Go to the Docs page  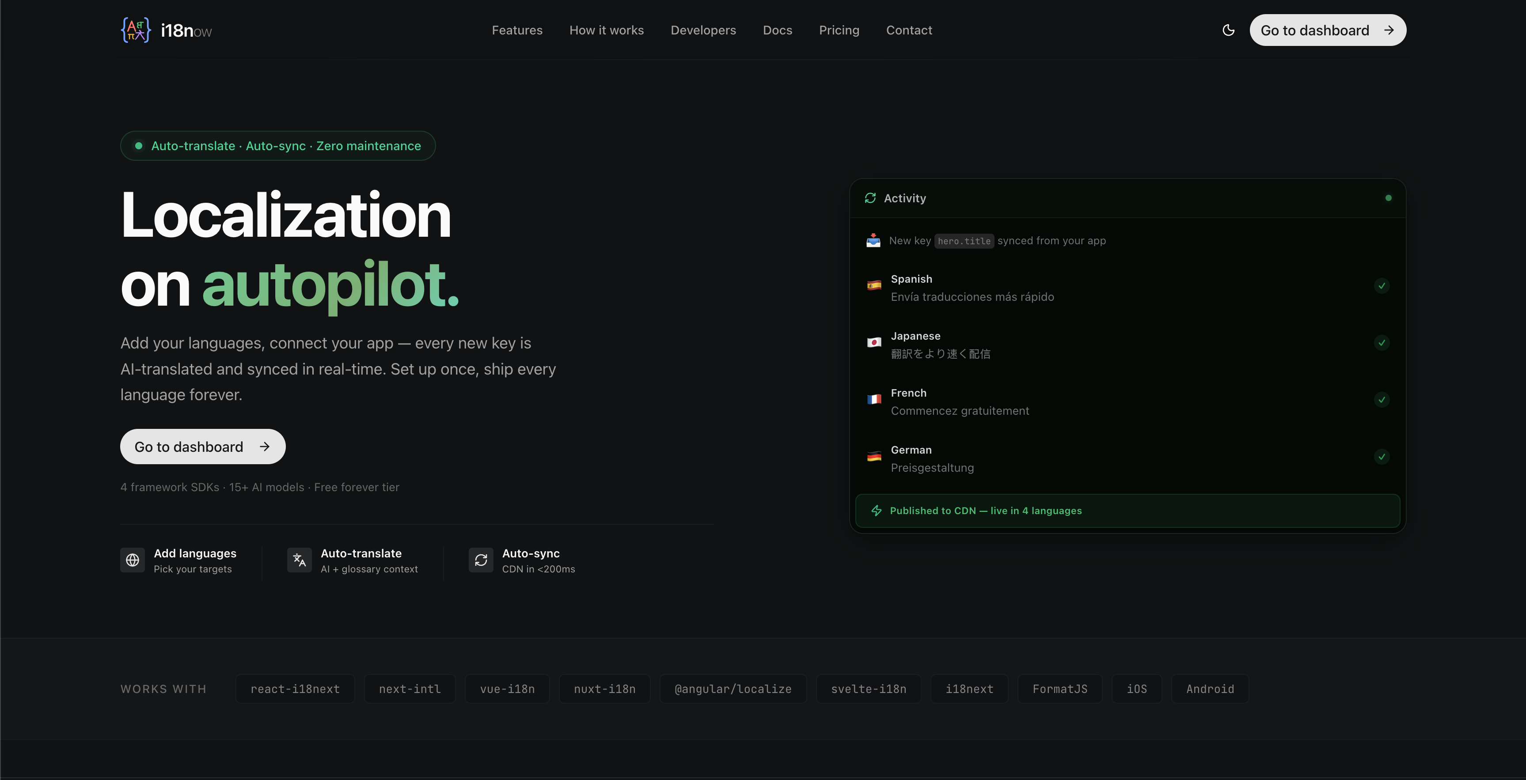tap(777, 30)
